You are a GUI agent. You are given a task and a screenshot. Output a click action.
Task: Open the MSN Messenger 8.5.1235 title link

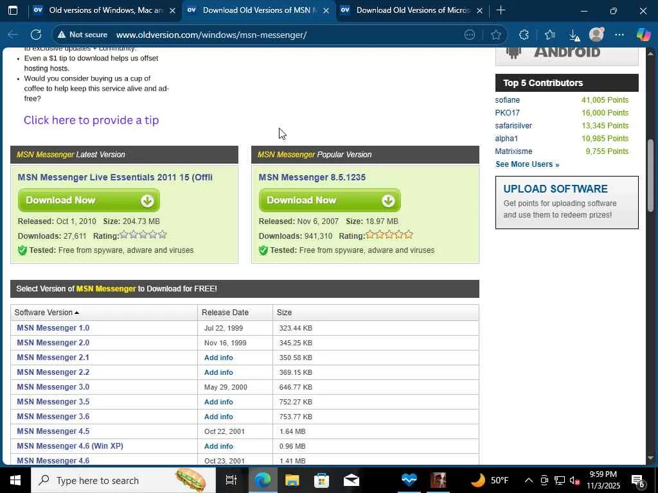point(312,177)
